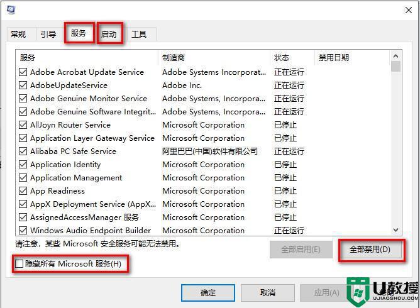Image resolution: width=420 pixels, height=308 pixels.
Task: Switch to the 工具 tab
Action: 140,35
